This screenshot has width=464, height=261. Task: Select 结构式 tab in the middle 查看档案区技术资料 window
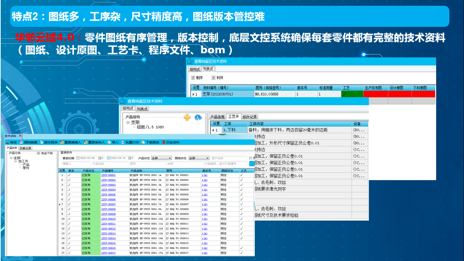click(128, 108)
